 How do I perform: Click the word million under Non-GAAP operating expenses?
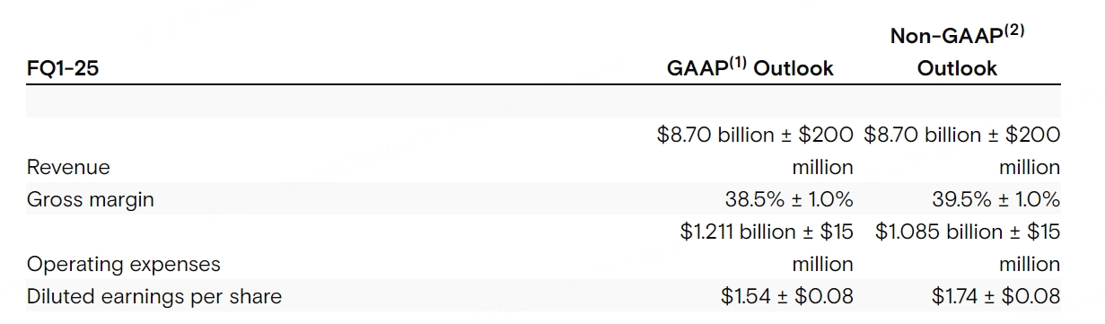[x=1030, y=264]
